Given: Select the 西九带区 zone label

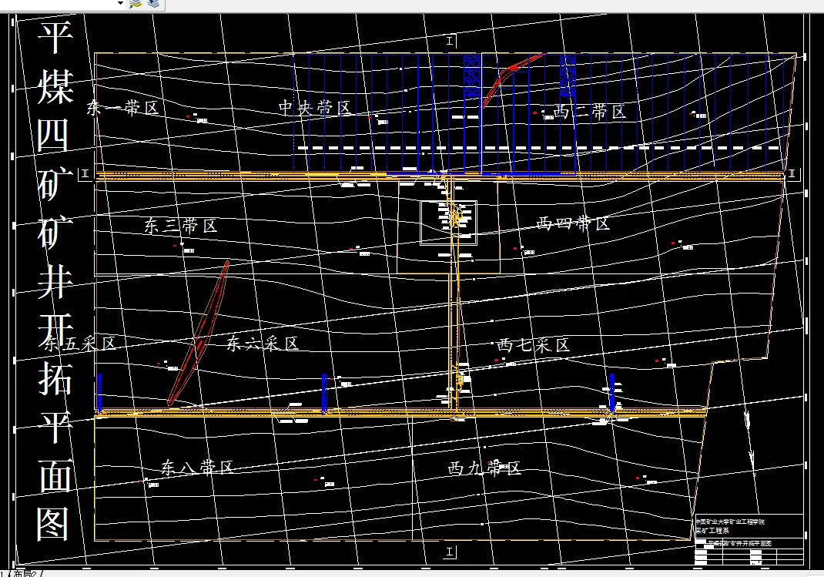Looking at the screenshot, I should pyautogui.click(x=484, y=468).
